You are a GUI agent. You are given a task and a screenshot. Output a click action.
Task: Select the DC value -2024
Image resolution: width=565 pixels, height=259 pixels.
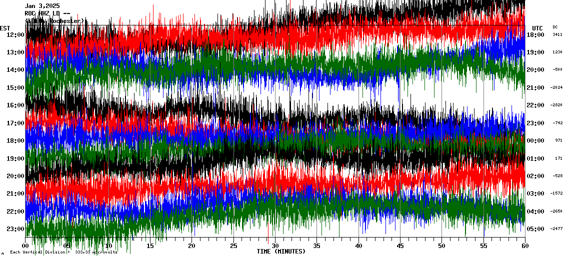(556, 88)
